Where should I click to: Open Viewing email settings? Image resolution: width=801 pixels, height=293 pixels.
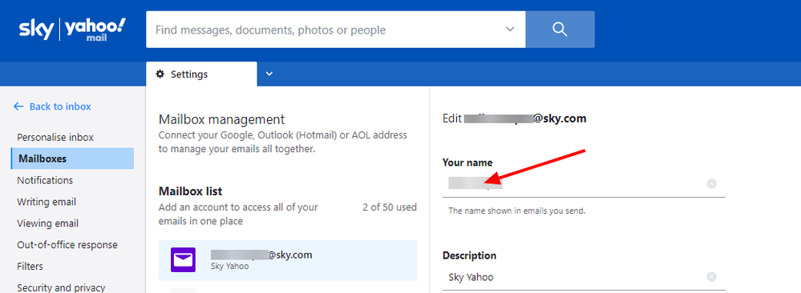47,223
